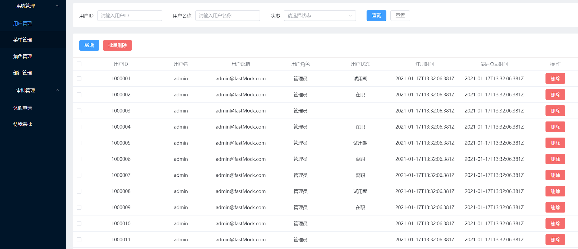Click the 用户角色 column header
The image size is (578, 249).
300,64
